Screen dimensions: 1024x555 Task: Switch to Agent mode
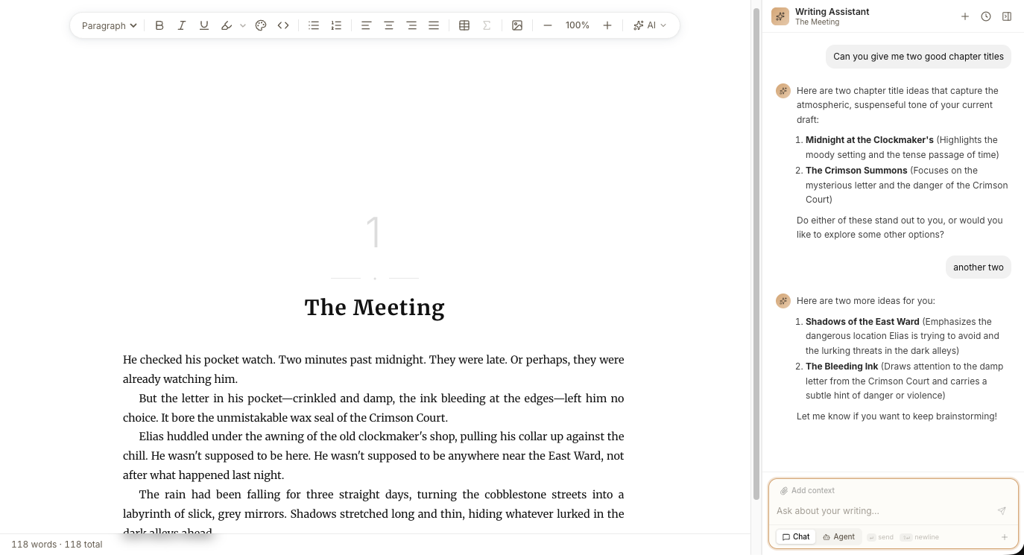click(839, 536)
